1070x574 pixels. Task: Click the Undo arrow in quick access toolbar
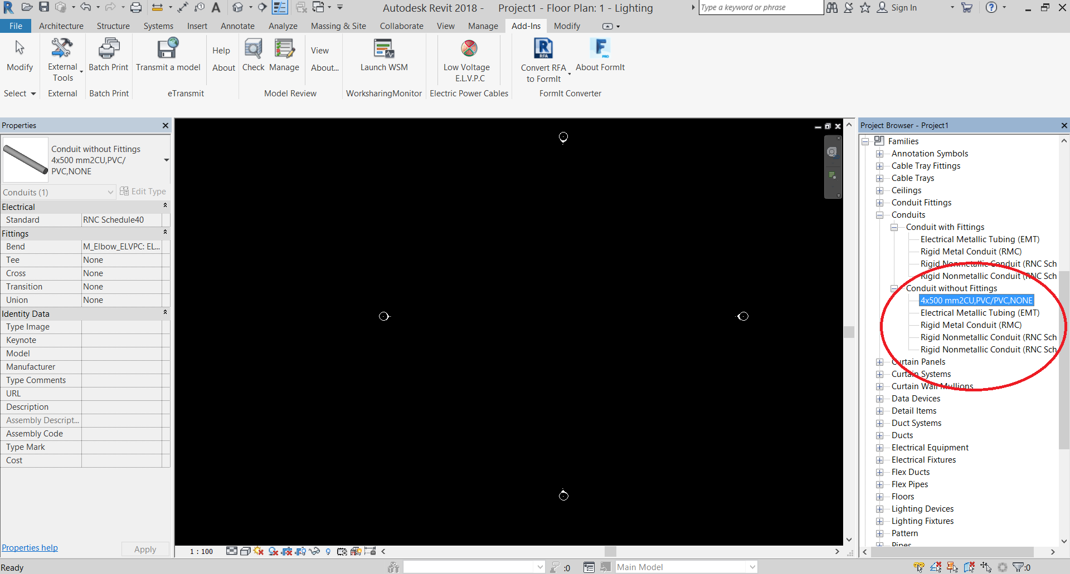pyautogui.click(x=85, y=7)
